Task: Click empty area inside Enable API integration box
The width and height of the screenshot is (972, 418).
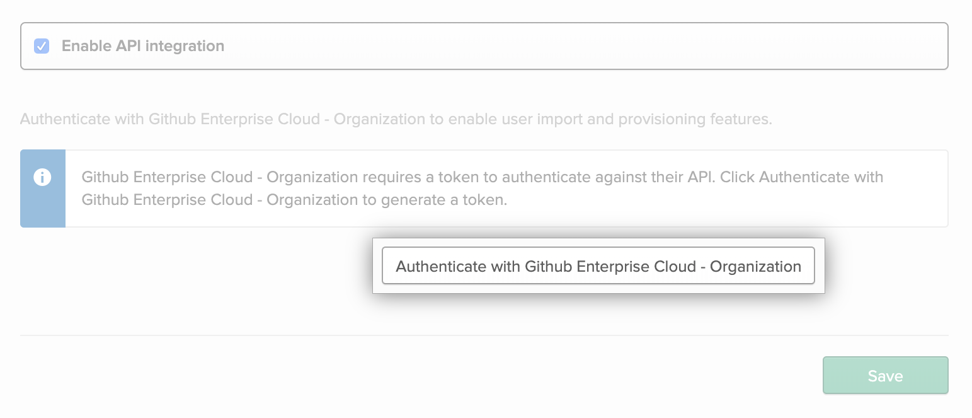Action: pos(567,46)
